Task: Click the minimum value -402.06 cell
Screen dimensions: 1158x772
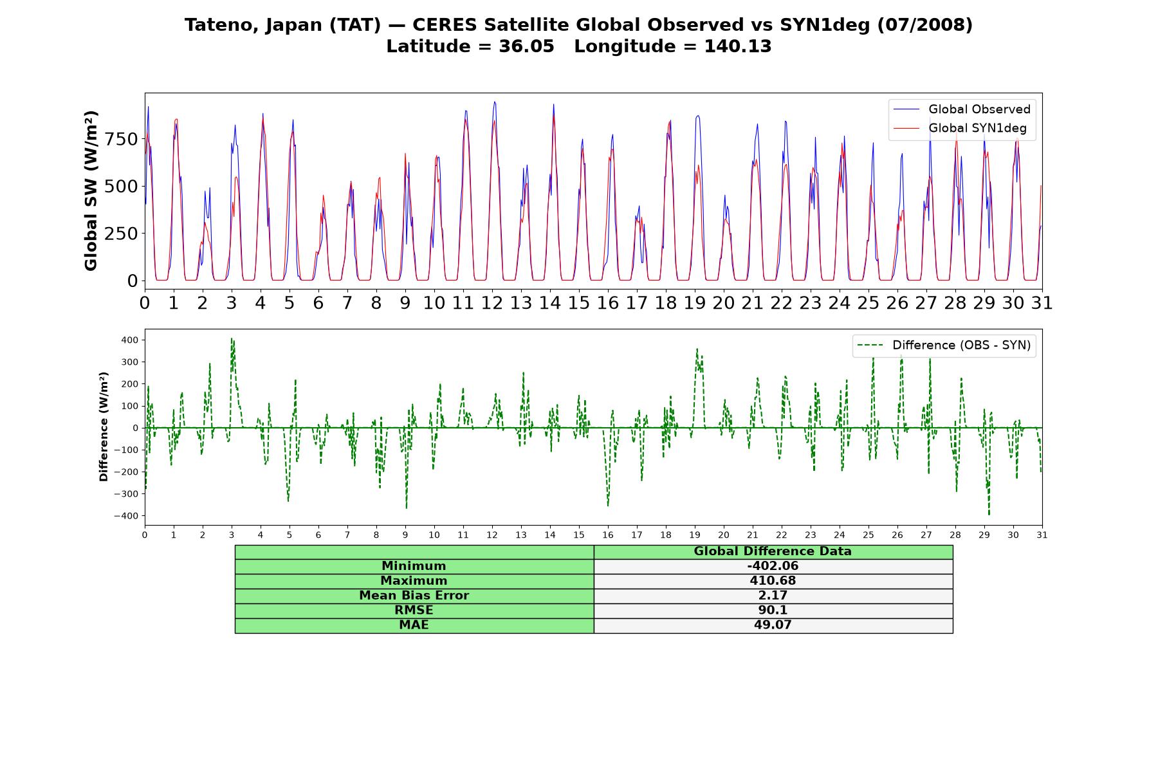Action: pyautogui.click(x=773, y=566)
